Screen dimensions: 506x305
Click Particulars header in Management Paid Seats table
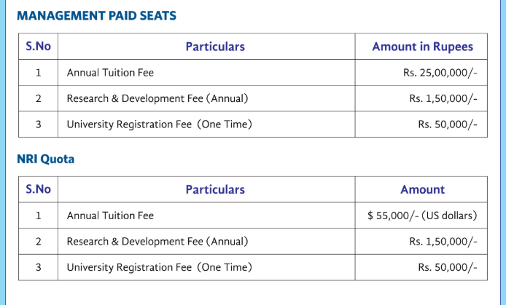click(x=215, y=47)
